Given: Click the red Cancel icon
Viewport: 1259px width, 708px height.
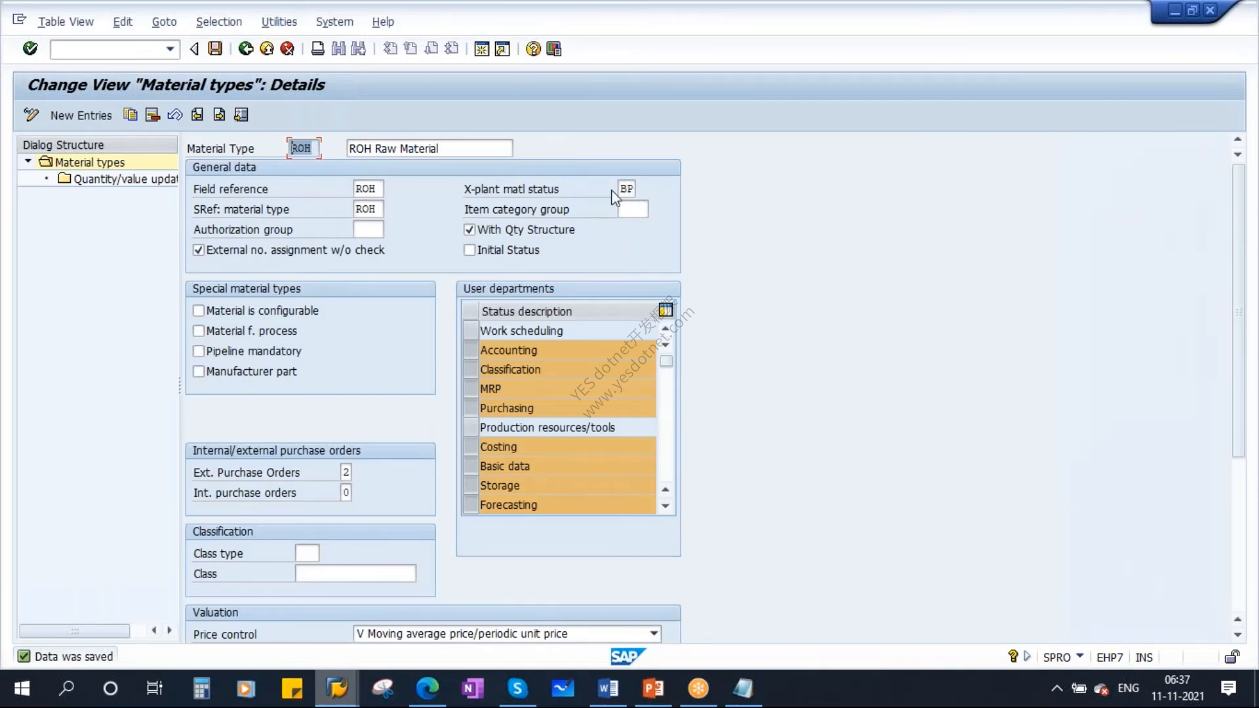Looking at the screenshot, I should coord(287,49).
